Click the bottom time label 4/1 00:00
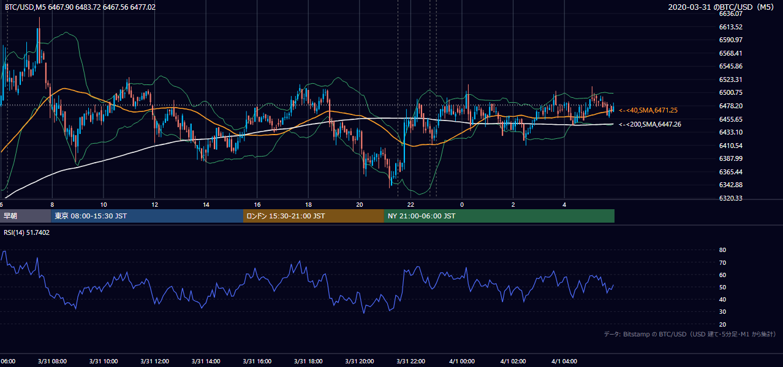783x367 pixels. point(462,361)
